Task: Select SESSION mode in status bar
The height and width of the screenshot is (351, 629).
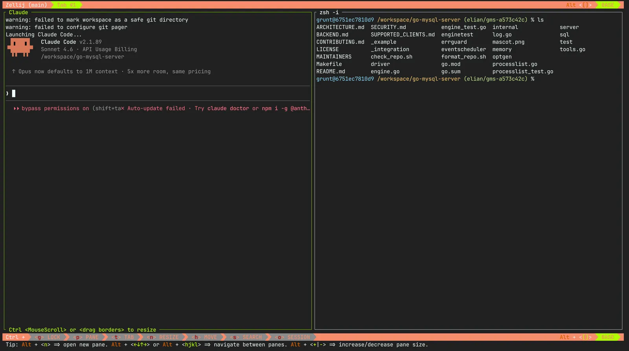Action: (292, 337)
